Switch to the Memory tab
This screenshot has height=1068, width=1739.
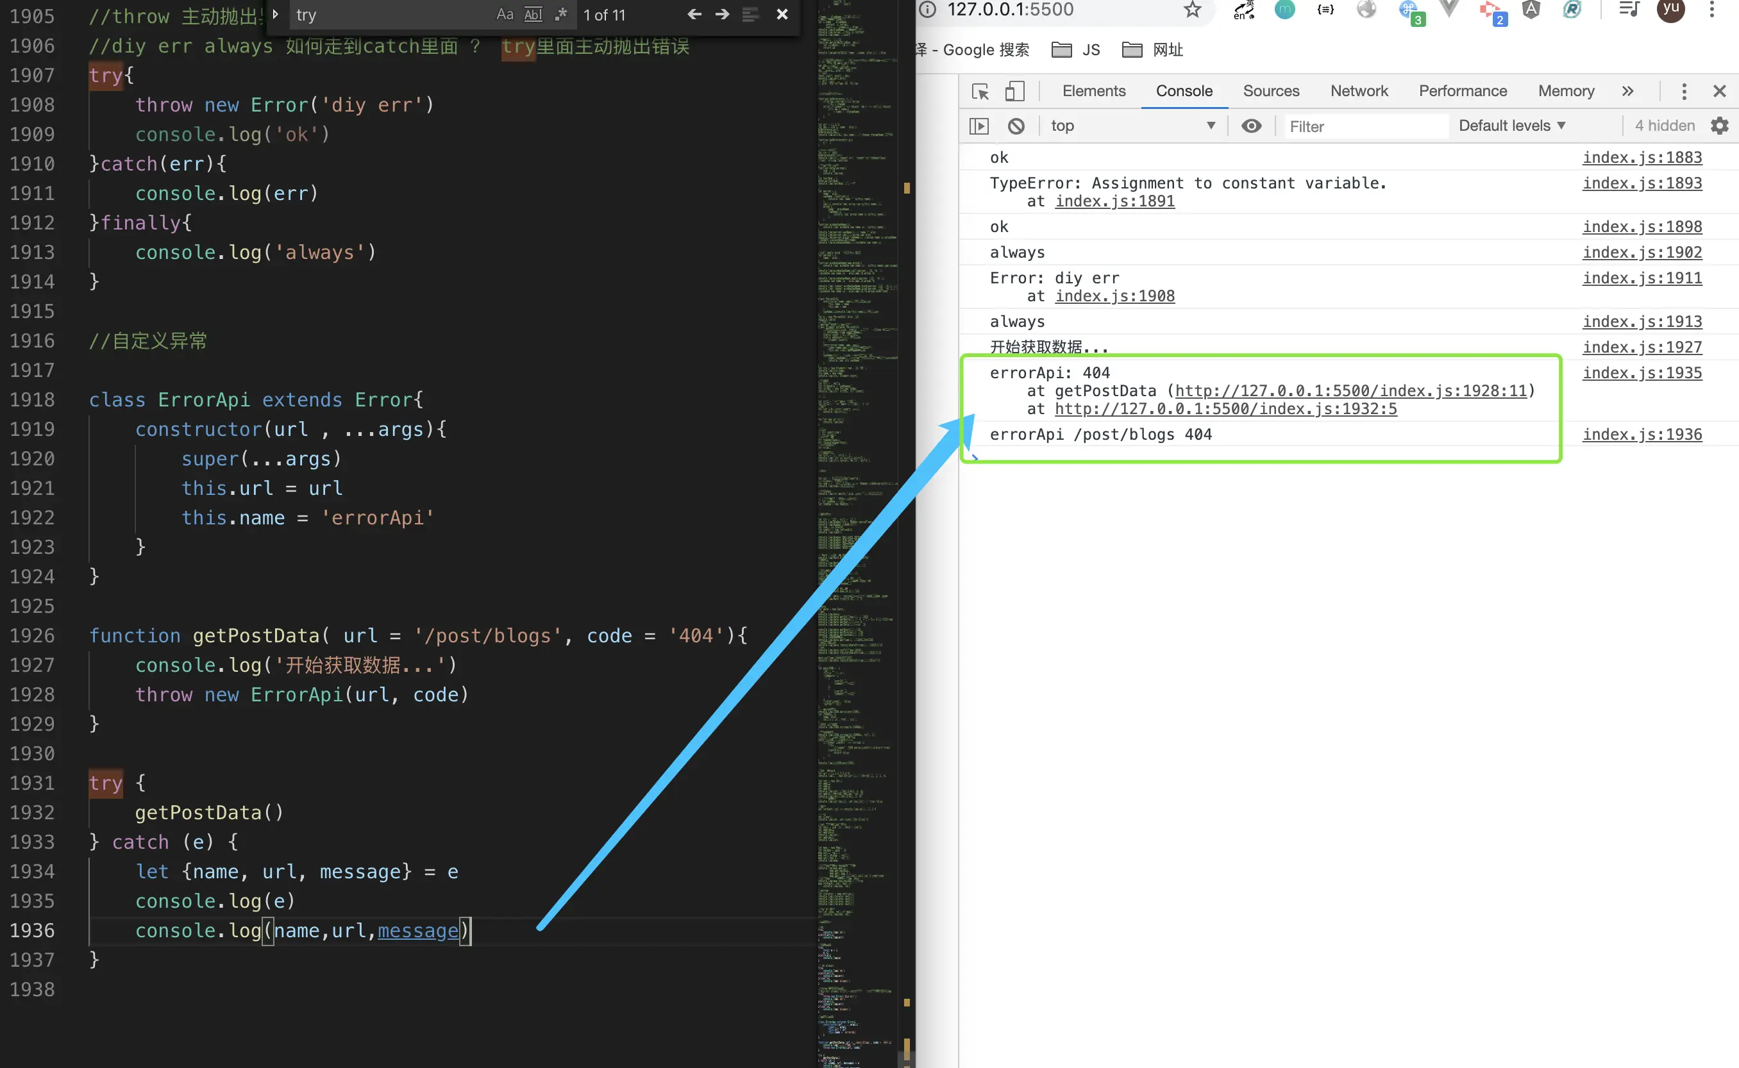1566,91
